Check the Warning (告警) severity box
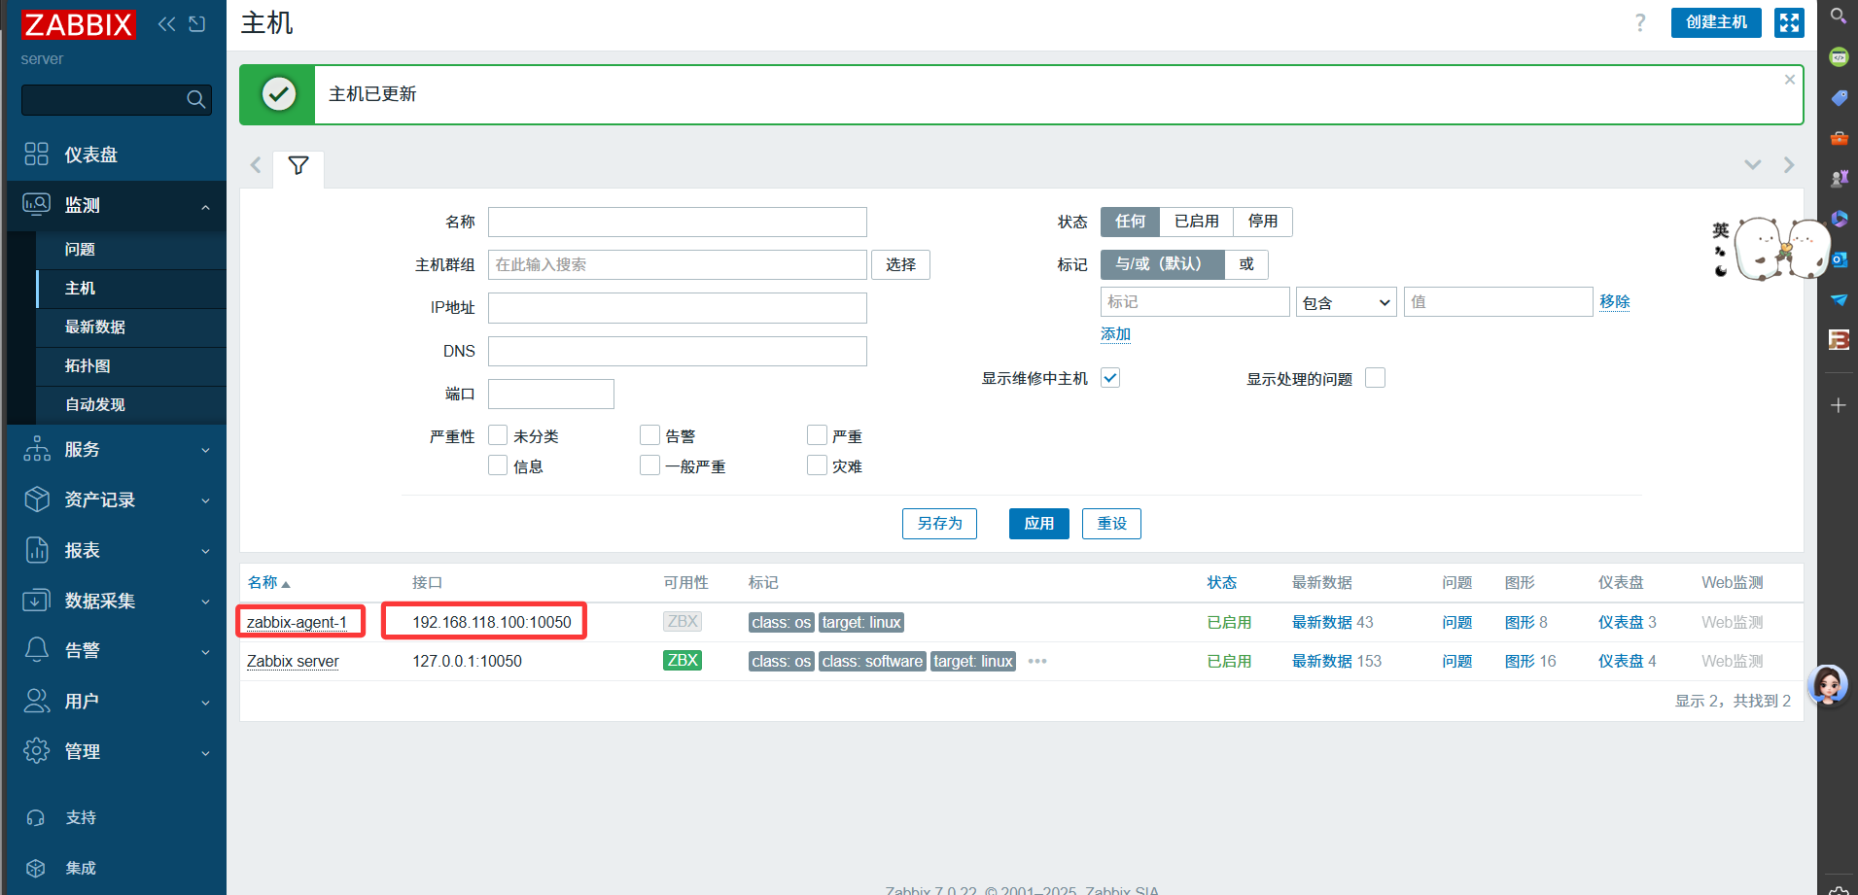The height and width of the screenshot is (895, 1858). coord(649,435)
